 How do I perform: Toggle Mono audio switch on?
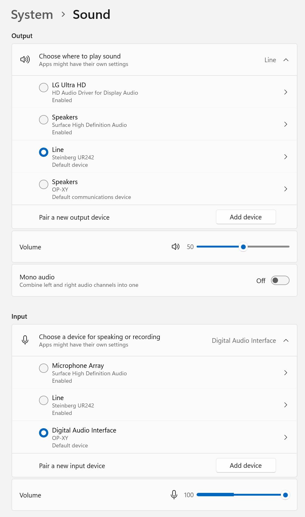[x=280, y=280]
